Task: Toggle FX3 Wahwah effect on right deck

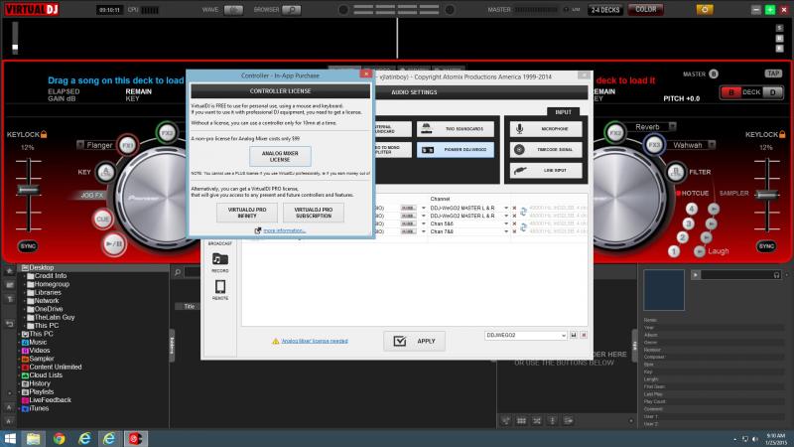Action: tap(653, 144)
